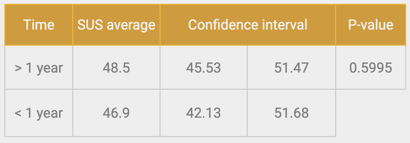Image resolution: width=410 pixels, height=143 pixels.
Task: Click the word 'average' in header
Action: pos(131,26)
